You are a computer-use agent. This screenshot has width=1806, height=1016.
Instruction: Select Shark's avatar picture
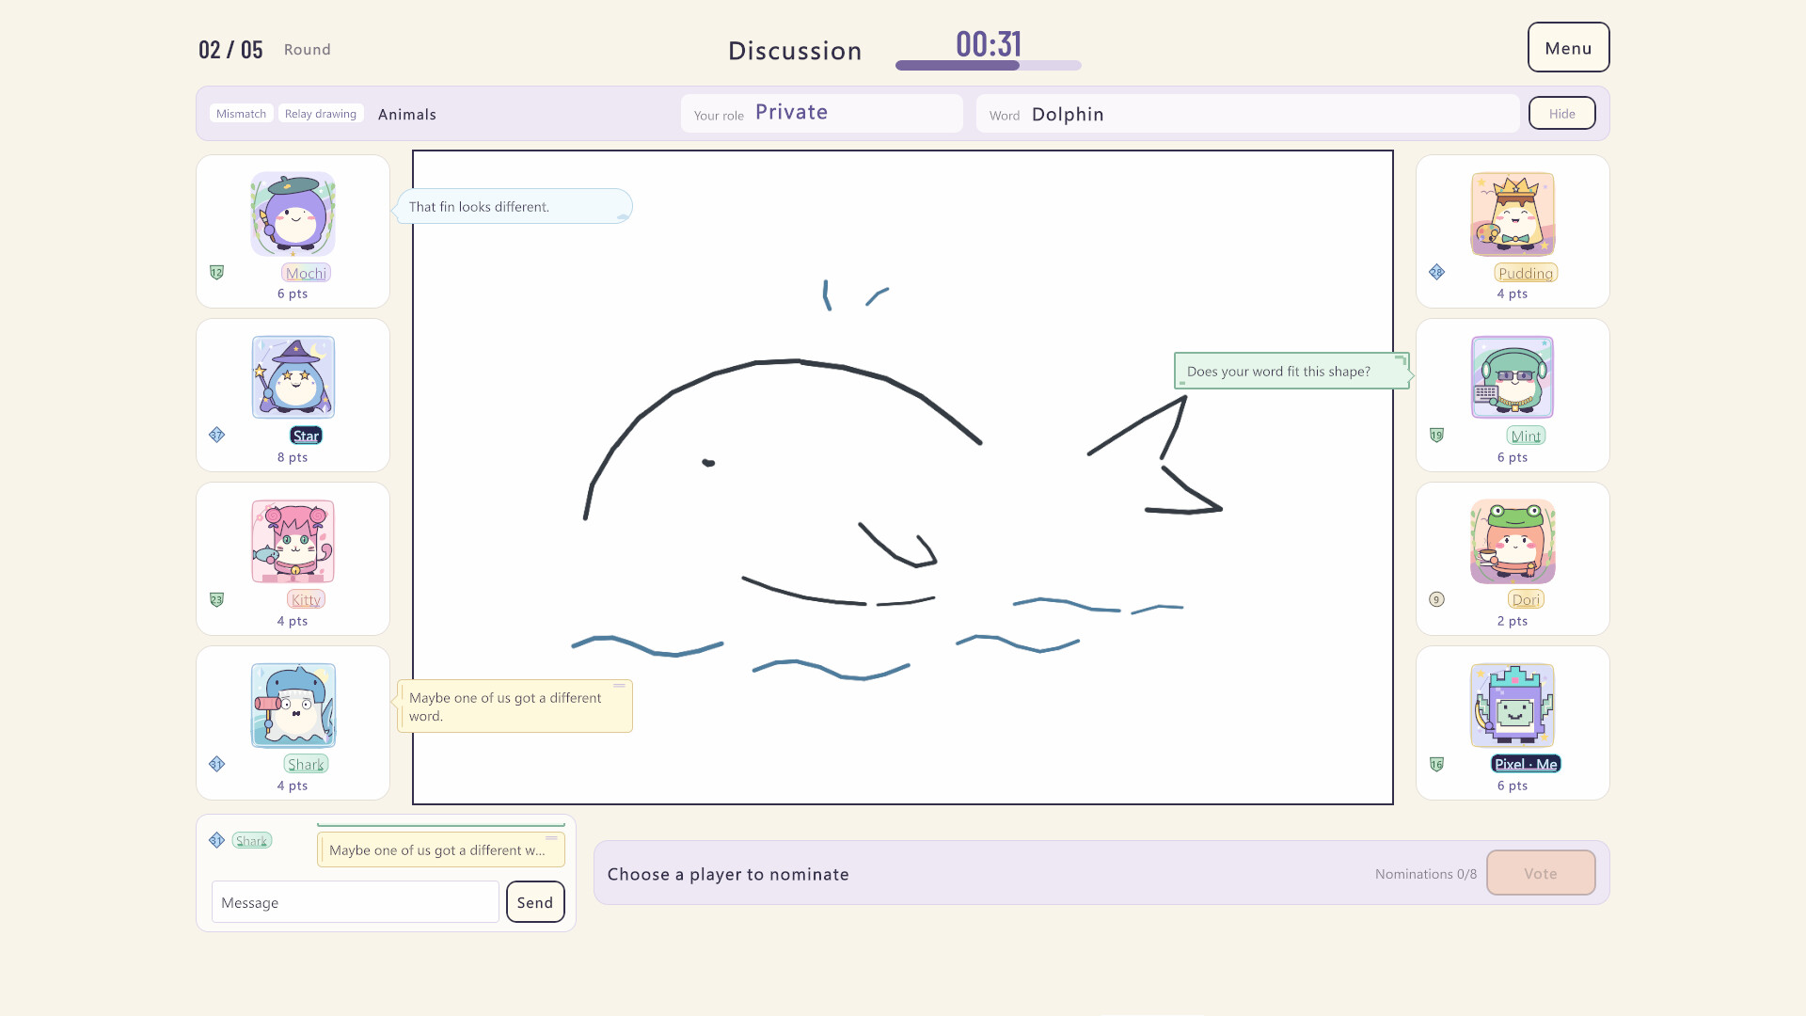click(293, 706)
